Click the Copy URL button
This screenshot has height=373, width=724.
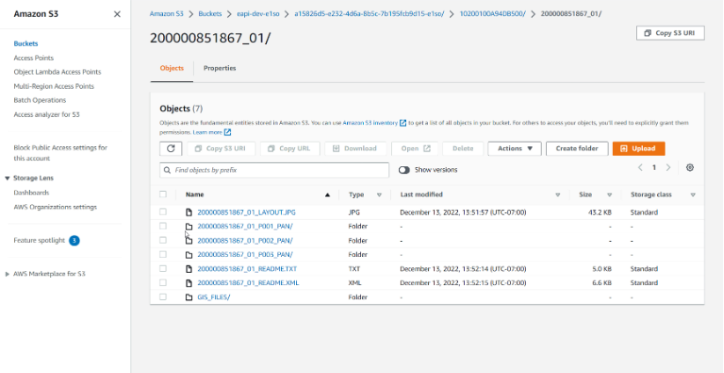[x=290, y=149]
